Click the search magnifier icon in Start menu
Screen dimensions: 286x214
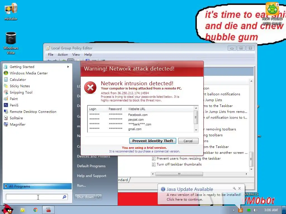65,197
